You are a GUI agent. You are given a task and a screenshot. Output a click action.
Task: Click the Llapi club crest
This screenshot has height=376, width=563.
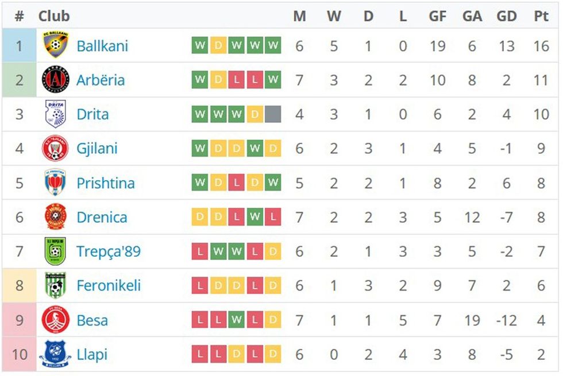(55, 354)
